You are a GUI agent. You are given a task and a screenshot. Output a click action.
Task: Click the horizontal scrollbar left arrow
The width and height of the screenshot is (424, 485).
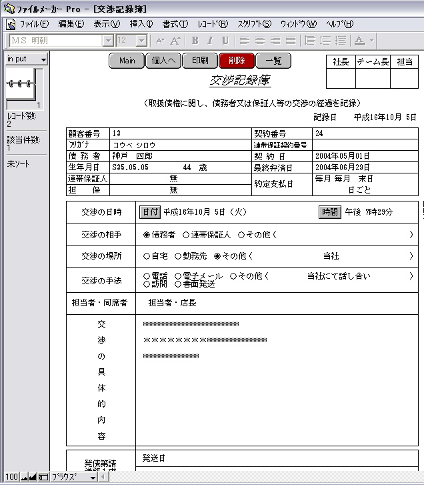click(103, 477)
